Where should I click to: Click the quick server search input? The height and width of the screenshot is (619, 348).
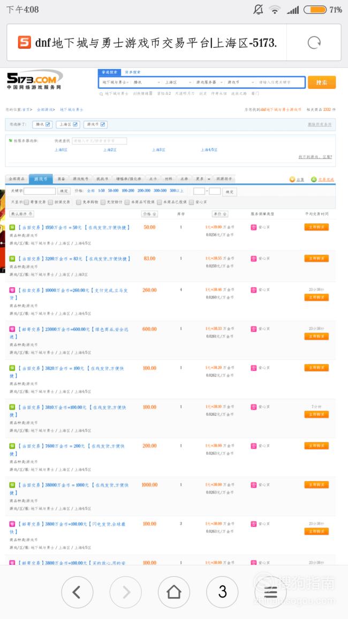(x=99, y=140)
